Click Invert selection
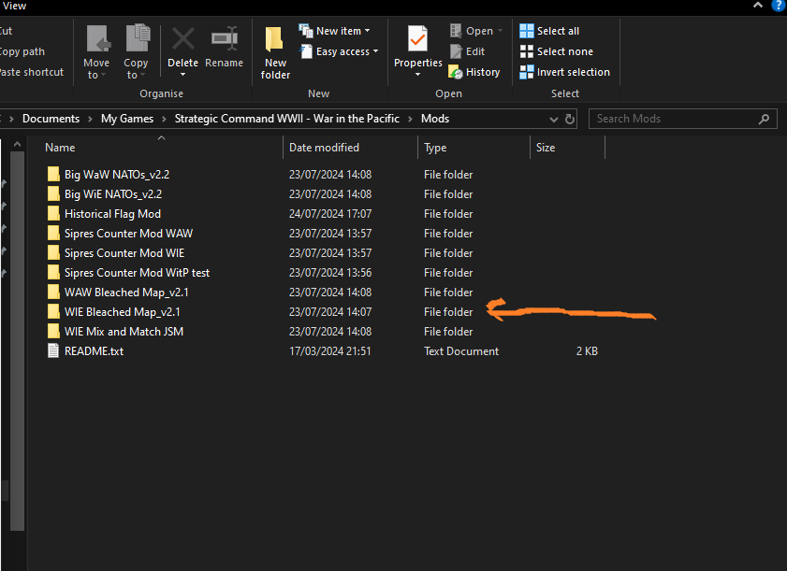The height and width of the screenshot is (571, 787). (x=564, y=72)
